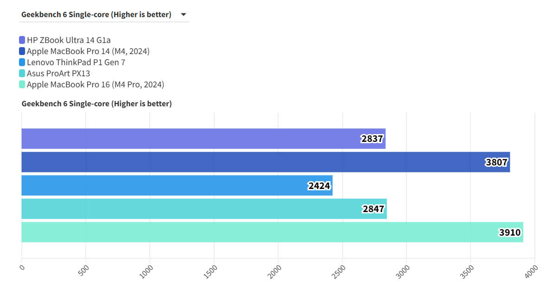Toggle Lenovo ThinkPad P1 Gen 7 legend label
Screen dimensions: 553x286
click(x=76, y=62)
